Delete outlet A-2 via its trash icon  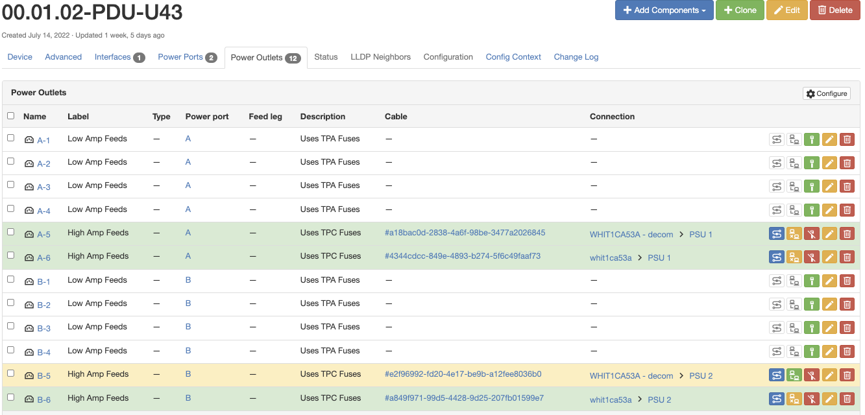pyautogui.click(x=847, y=163)
